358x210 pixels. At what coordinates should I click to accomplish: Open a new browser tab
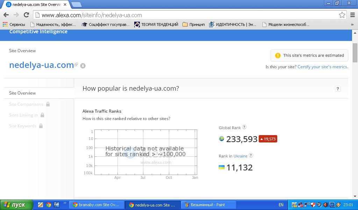[76, 4]
